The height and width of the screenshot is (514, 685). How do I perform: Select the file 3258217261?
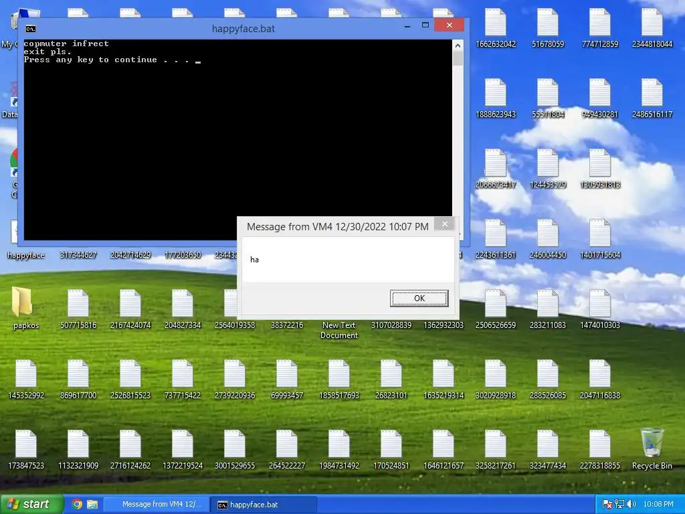tap(496, 450)
